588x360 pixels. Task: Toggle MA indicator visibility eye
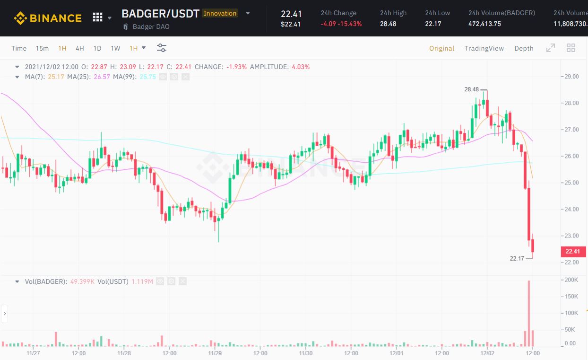163,77
